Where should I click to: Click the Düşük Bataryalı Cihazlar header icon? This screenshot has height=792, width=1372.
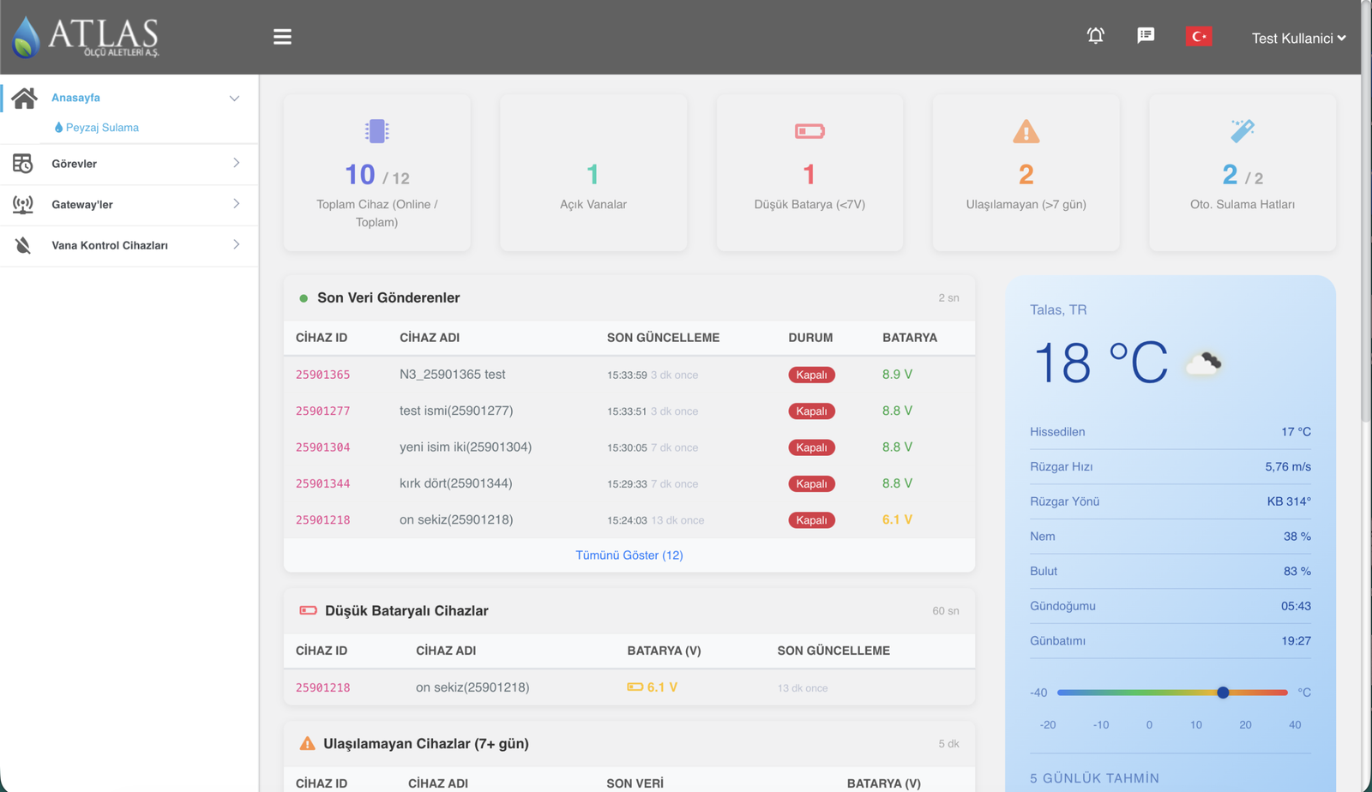(308, 610)
